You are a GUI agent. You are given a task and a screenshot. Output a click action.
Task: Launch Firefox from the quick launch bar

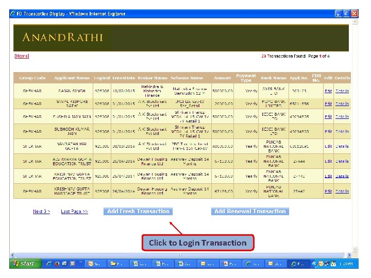click(57, 264)
